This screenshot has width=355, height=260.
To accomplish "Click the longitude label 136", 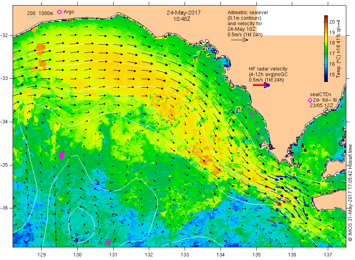I will tap(292, 255).
